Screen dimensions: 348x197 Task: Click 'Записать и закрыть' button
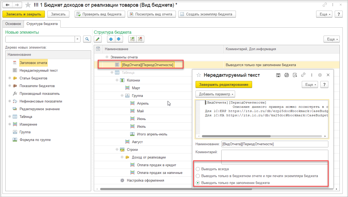[24, 14]
